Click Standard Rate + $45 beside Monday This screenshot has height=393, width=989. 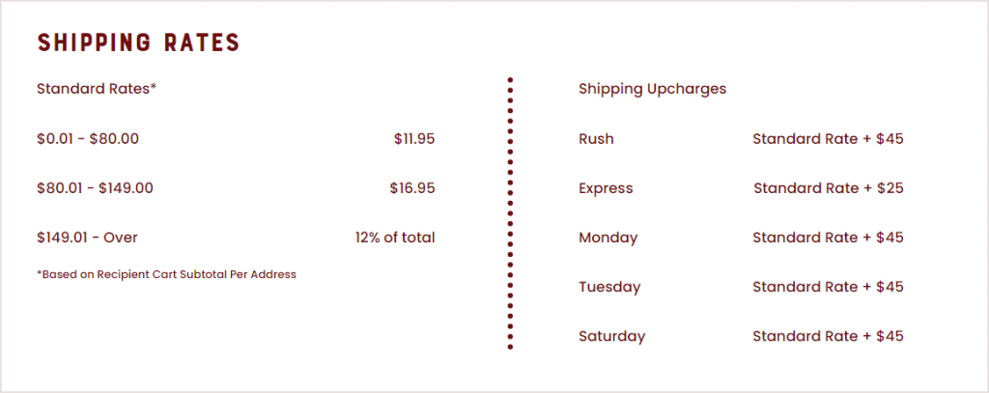pyautogui.click(x=828, y=238)
